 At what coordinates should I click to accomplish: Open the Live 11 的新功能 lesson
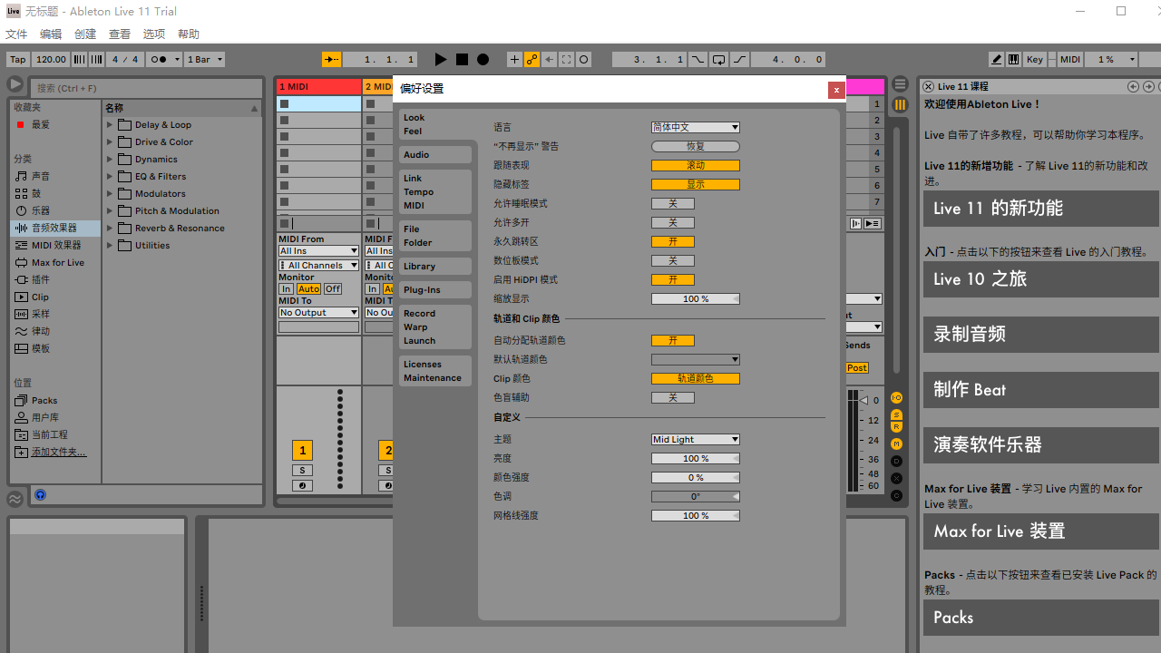pos(1039,208)
